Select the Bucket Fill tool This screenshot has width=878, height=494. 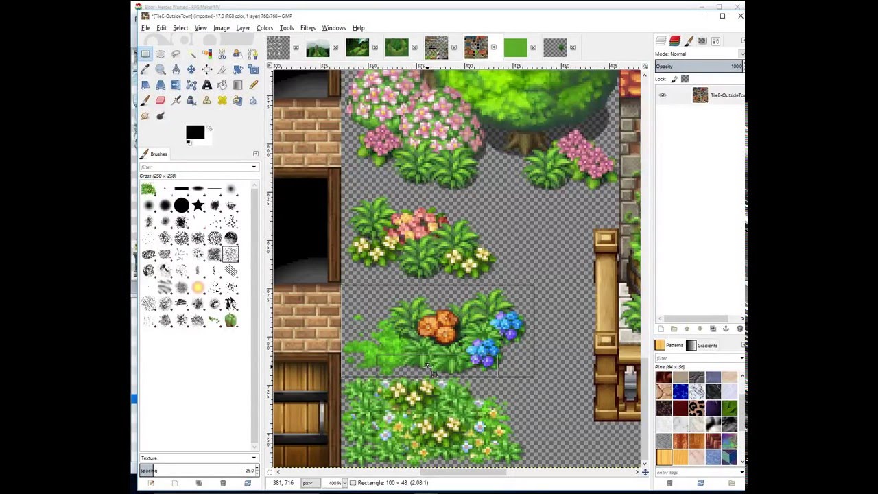pos(222,85)
